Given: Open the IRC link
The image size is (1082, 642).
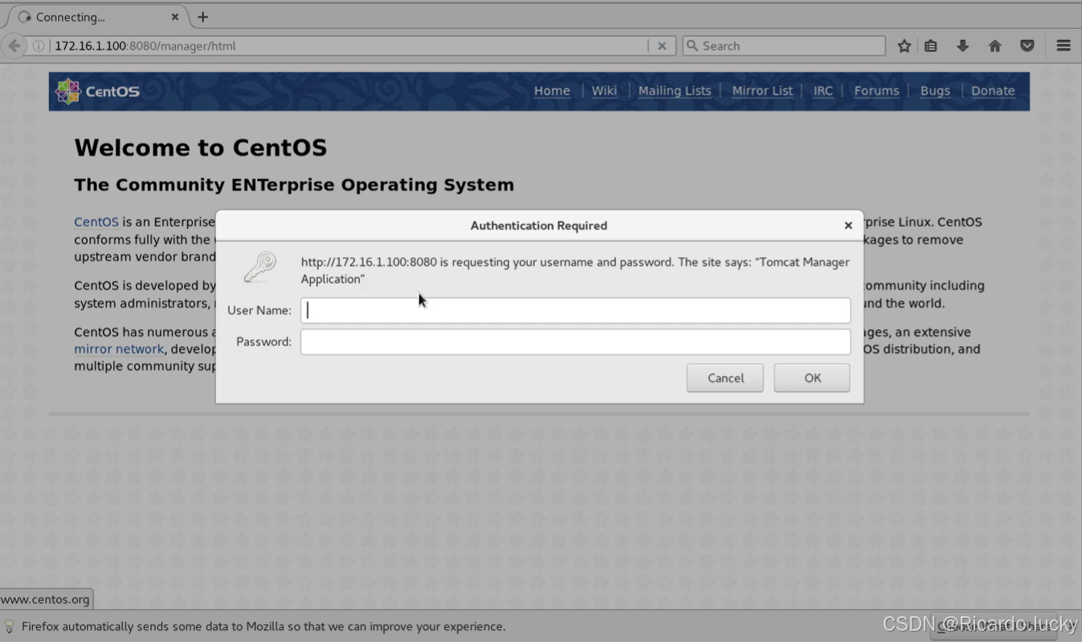Looking at the screenshot, I should [x=823, y=91].
